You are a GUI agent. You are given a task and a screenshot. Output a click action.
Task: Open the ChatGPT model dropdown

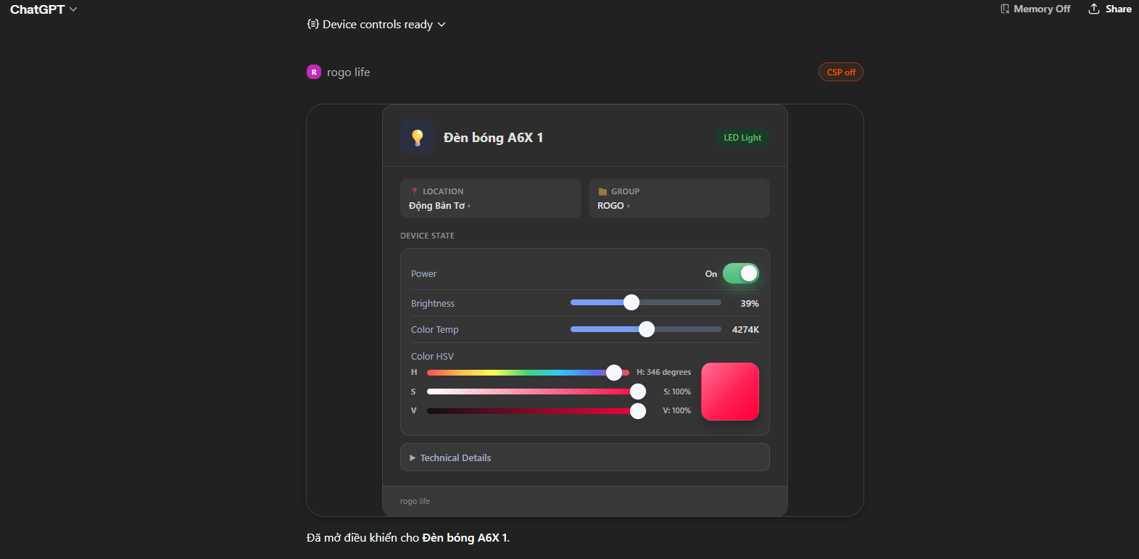pyautogui.click(x=44, y=9)
